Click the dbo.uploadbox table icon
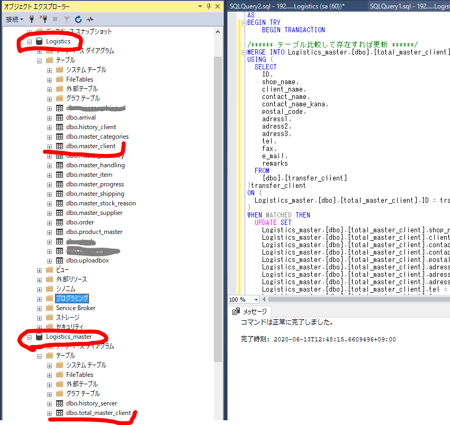 [59, 260]
